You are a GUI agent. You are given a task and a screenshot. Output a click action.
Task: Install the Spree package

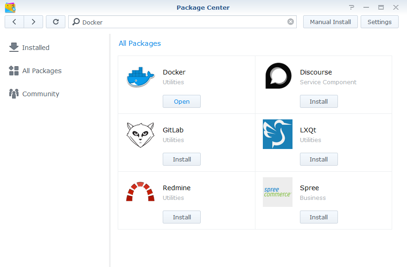click(319, 217)
